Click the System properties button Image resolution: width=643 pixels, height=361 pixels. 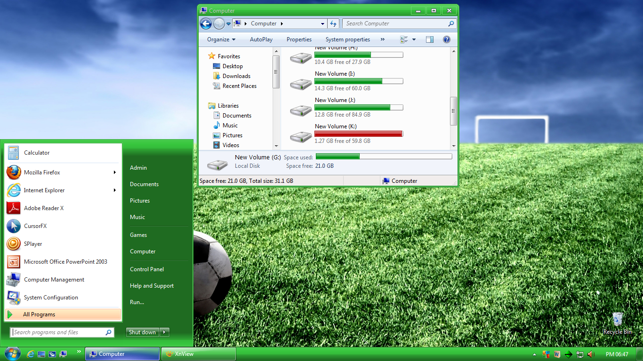coord(348,39)
